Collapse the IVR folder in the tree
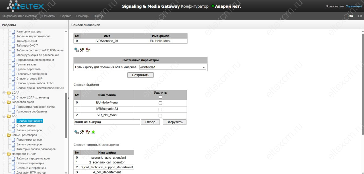364x174 pixels. tap(4, 116)
